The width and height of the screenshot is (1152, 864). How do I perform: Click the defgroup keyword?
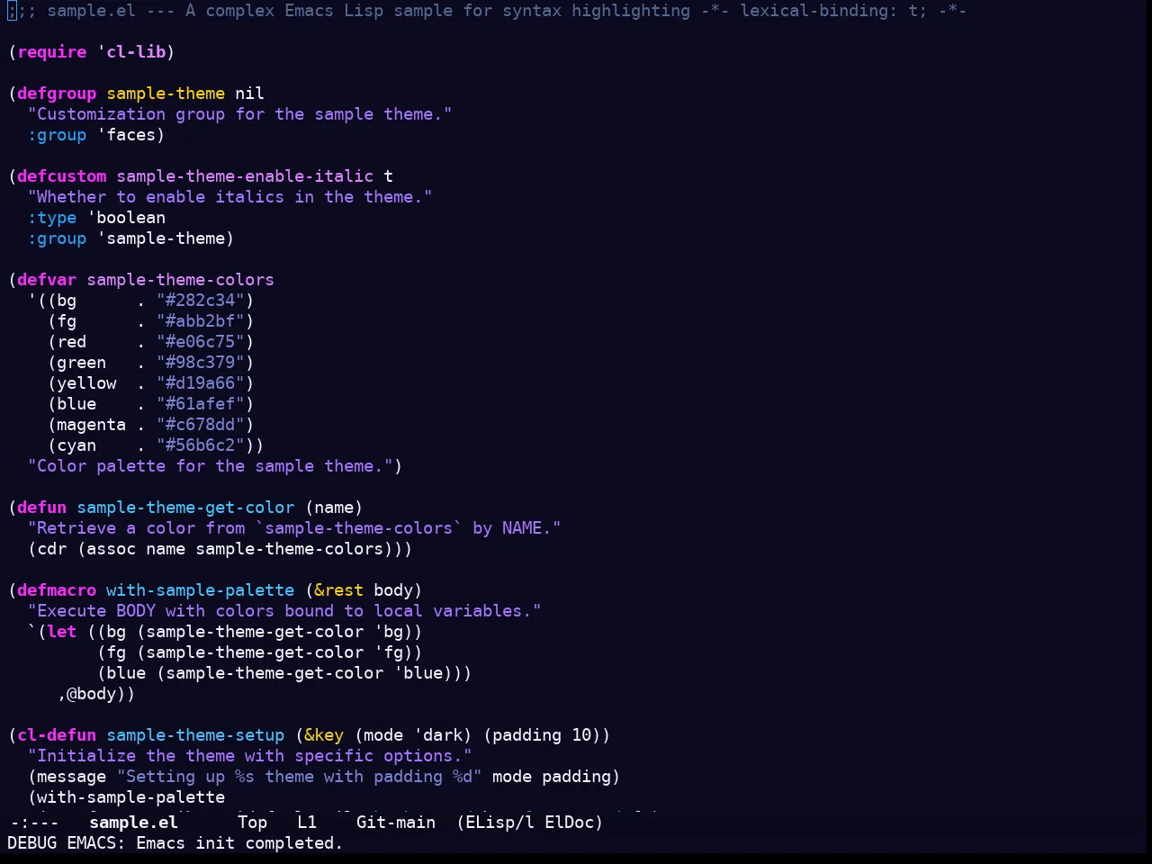(x=57, y=94)
